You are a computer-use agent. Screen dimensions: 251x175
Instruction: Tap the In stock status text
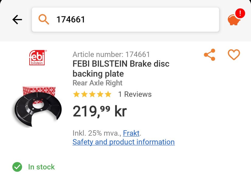pyautogui.click(x=42, y=167)
